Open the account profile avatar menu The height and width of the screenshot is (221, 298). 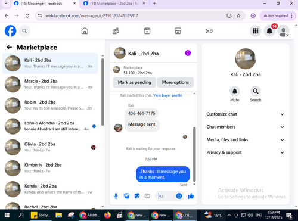tap(283, 31)
